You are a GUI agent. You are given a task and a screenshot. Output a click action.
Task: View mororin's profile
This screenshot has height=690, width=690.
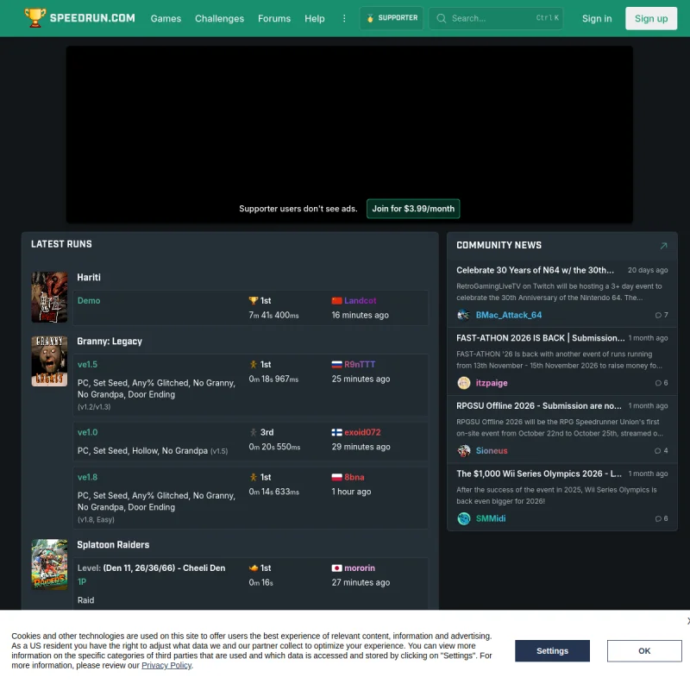click(359, 568)
